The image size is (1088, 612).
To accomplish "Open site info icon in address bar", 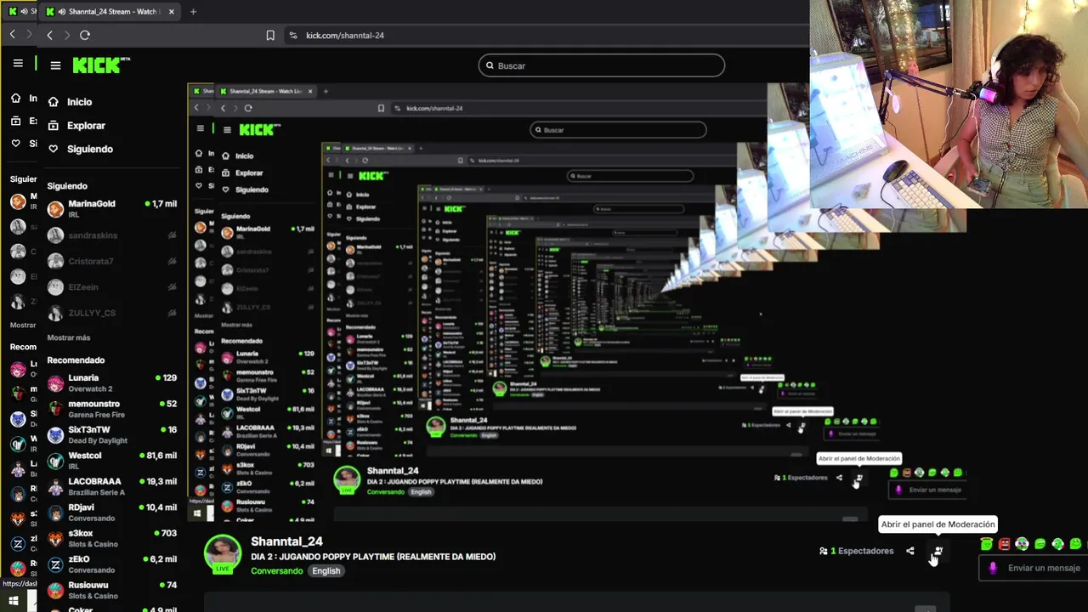I will pos(293,35).
